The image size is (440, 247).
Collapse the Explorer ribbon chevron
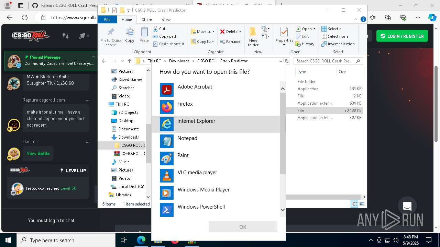[x=356, y=20]
